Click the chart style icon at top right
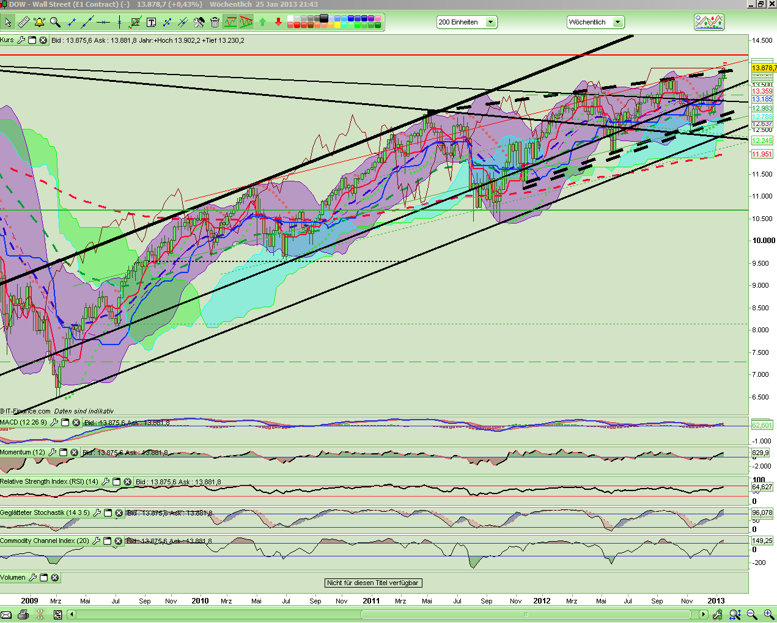The width and height of the screenshot is (777, 623). [709, 23]
